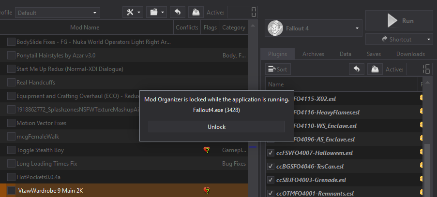Image resolution: width=437 pixels, height=197 pixels.
Task: Click restore backup arrow in Plugins panel
Action: tap(357, 69)
